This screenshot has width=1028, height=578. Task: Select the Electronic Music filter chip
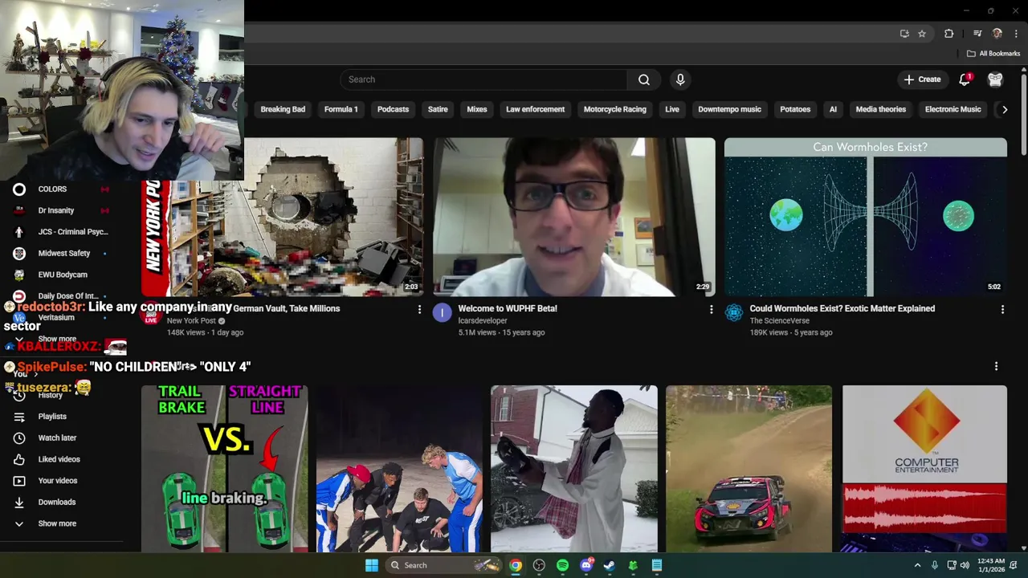point(953,109)
